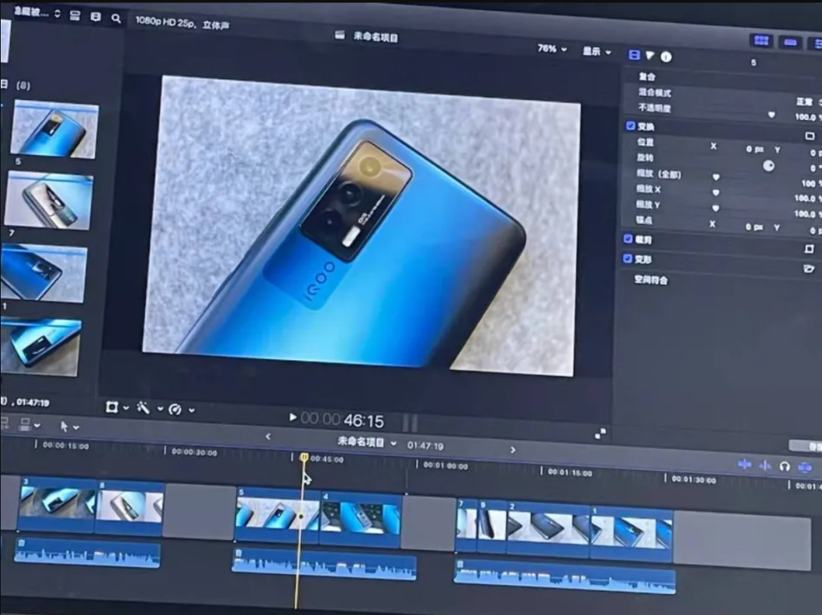Toggle timeline snapping icon
This screenshot has height=615, width=822.
[x=804, y=467]
